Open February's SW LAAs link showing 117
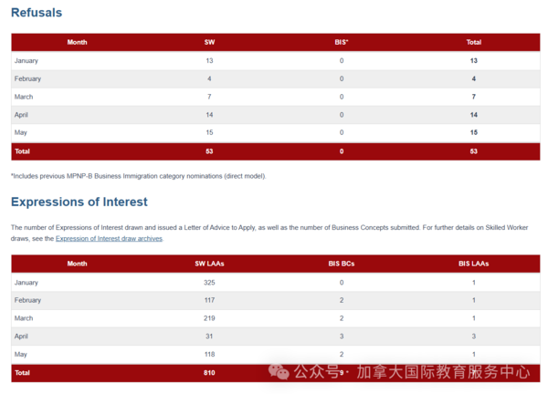The image size is (548, 394). pyautogui.click(x=209, y=300)
